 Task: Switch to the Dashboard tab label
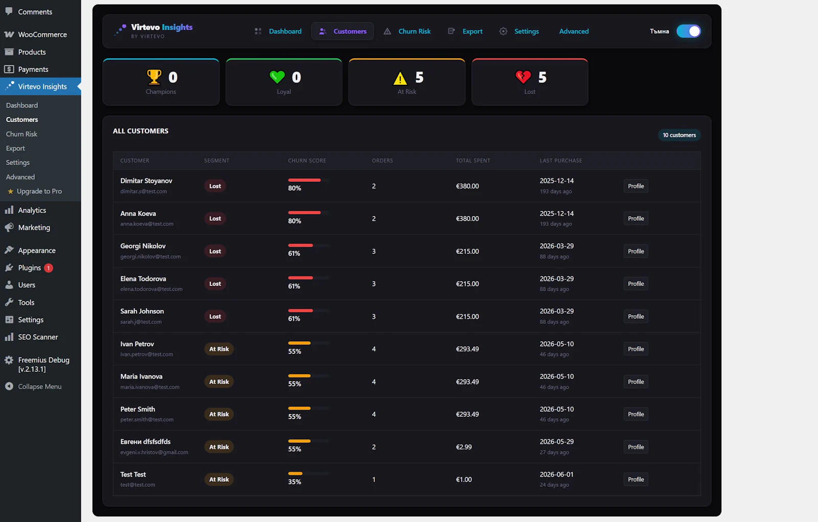pos(285,31)
